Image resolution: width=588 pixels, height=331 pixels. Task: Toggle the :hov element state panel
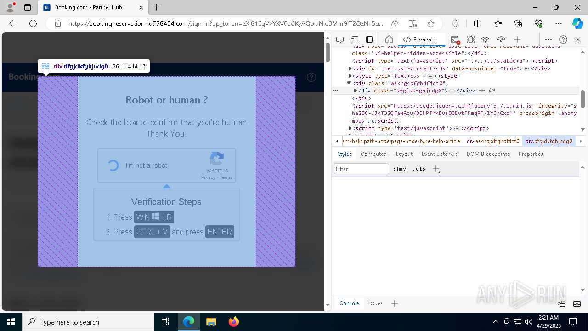point(400,169)
